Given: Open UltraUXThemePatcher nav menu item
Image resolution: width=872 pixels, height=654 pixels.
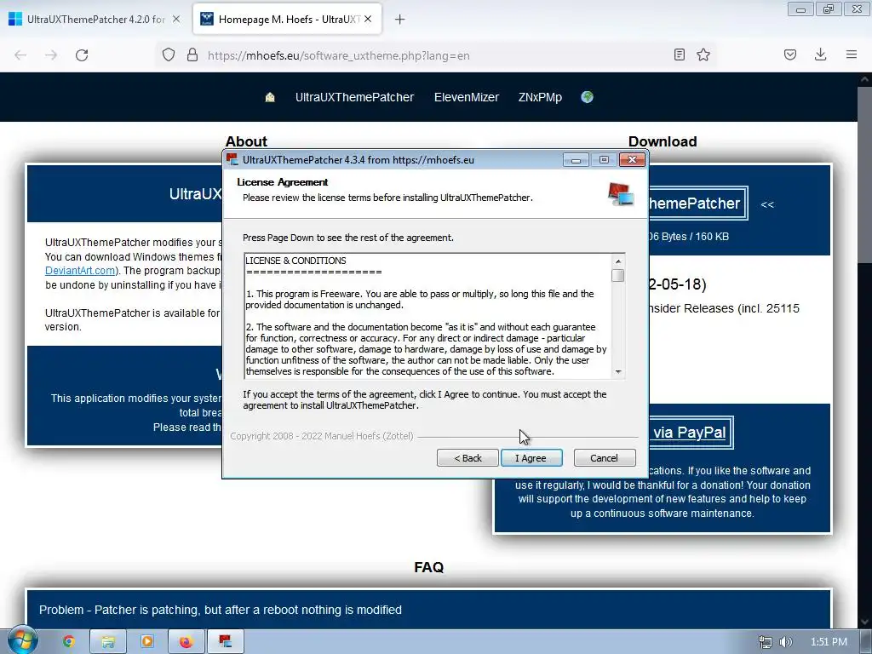Looking at the screenshot, I should (x=354, y=97).
